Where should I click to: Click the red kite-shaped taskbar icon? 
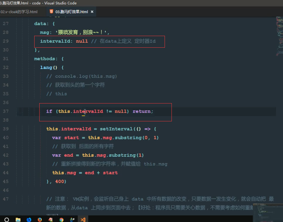pos(50,219)
